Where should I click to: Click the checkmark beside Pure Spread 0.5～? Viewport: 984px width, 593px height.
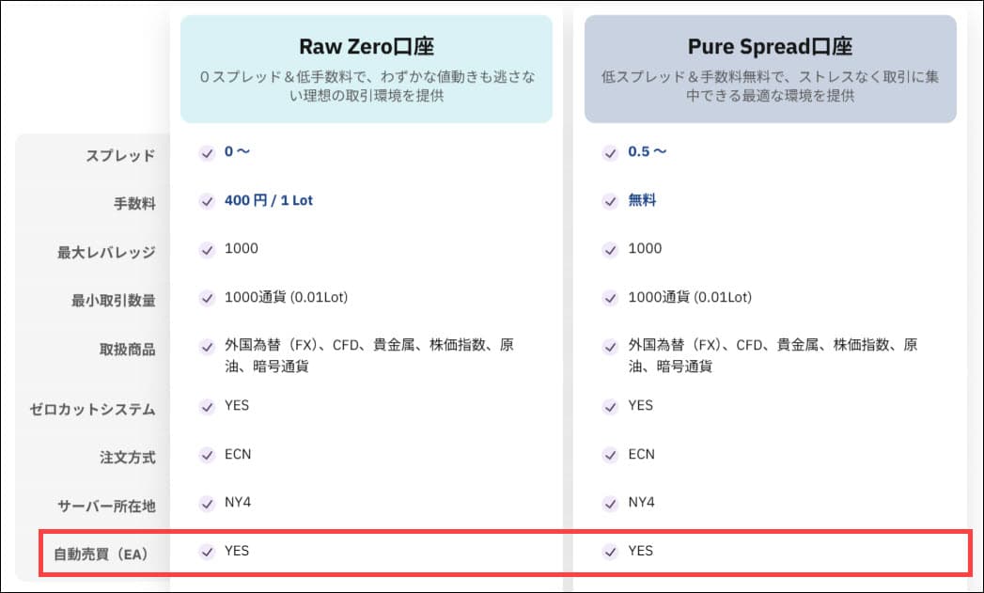[611, 152]
